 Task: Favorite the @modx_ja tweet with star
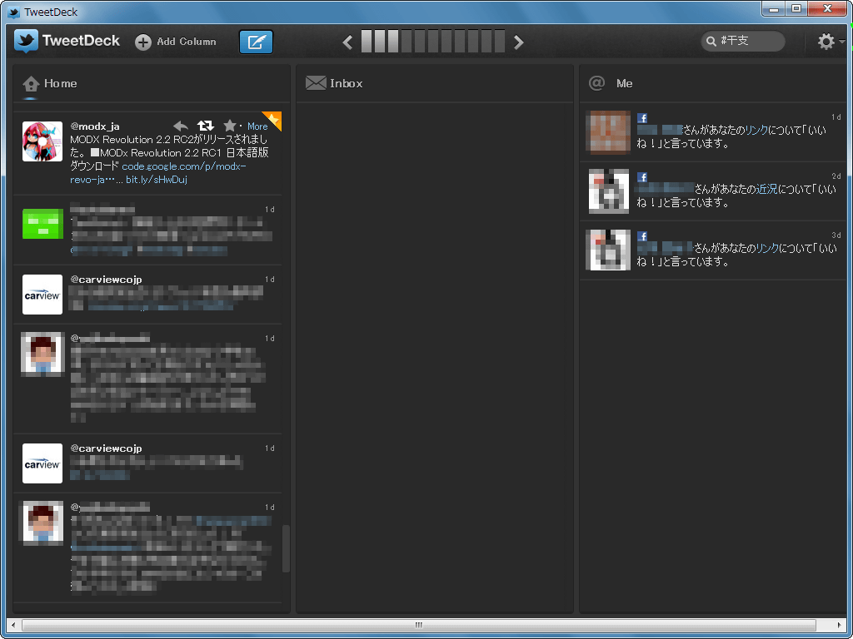(x=230, y=126)
